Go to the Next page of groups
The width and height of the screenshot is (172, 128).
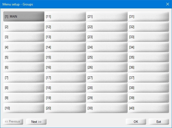(36, 122)
